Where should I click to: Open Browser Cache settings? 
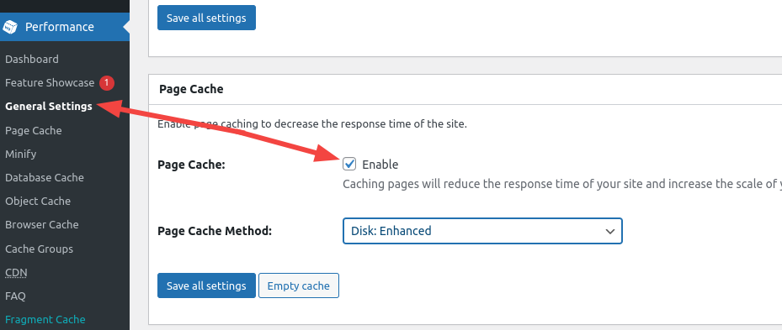click(42, 224)
